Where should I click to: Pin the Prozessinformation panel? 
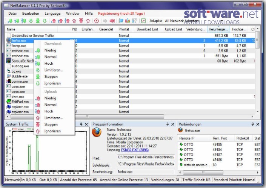click(168, 124)
